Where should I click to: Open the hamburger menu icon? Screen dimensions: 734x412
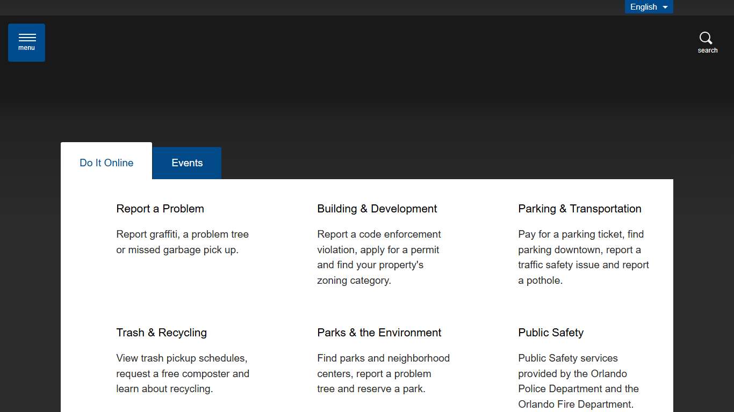[27, 38]
